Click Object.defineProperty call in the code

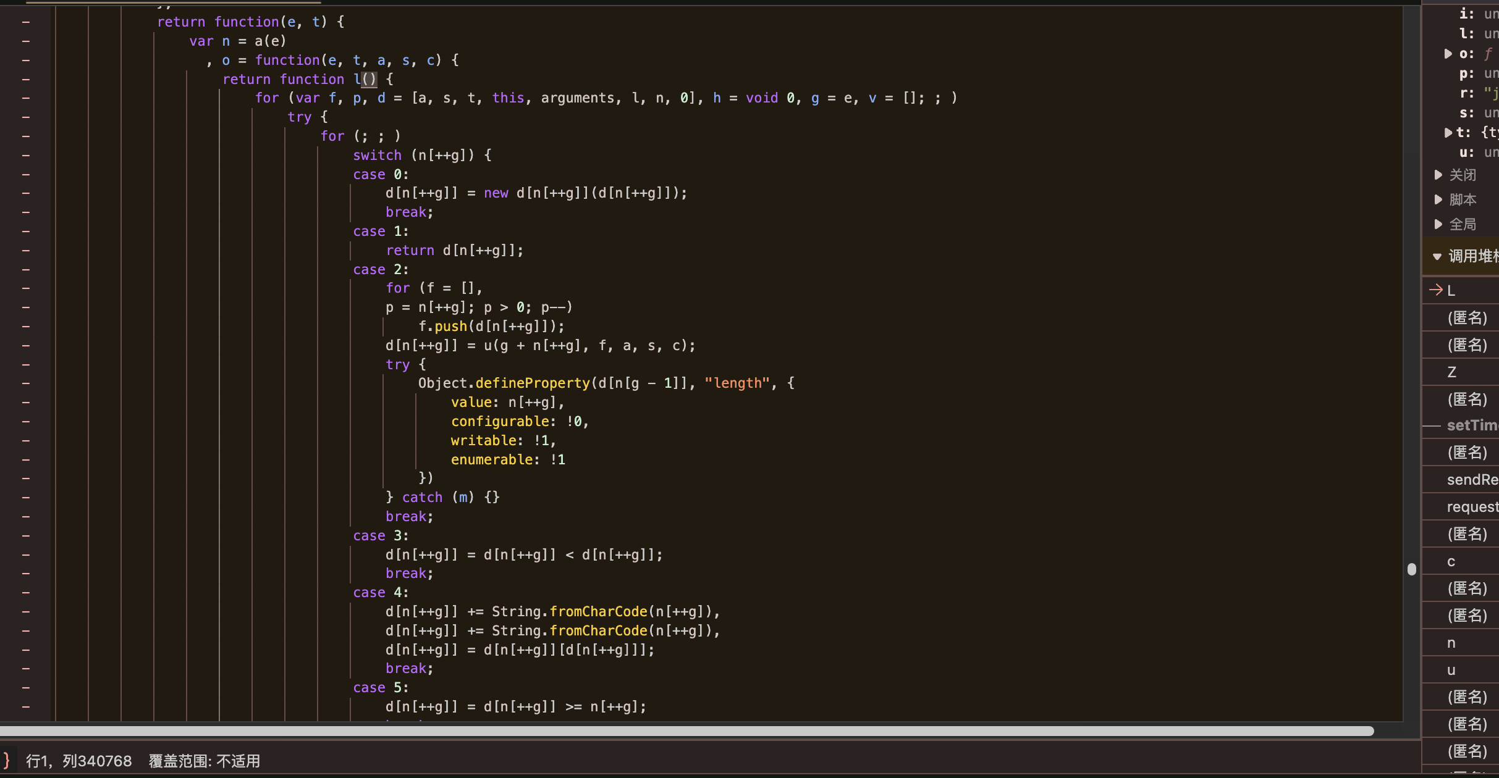coord(504,383)
